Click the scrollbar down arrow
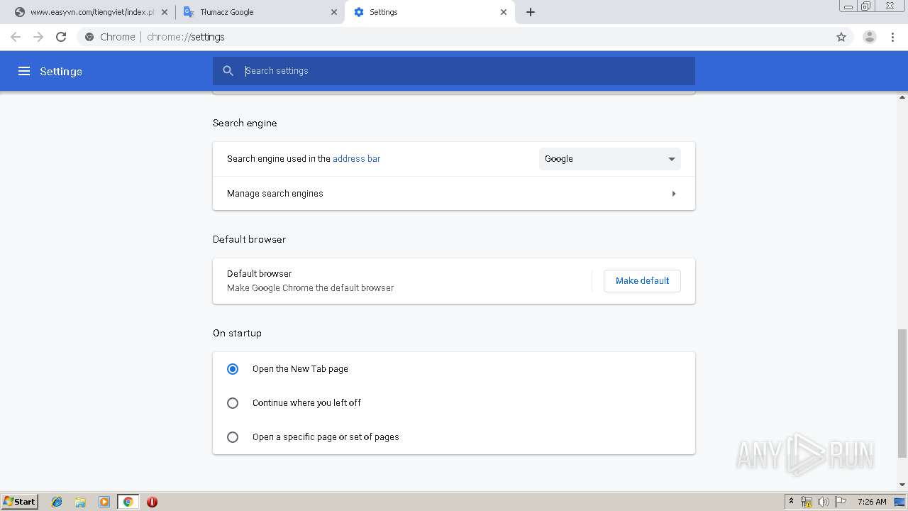Screen dimensions: 908x511 click(x=902, y=485)
